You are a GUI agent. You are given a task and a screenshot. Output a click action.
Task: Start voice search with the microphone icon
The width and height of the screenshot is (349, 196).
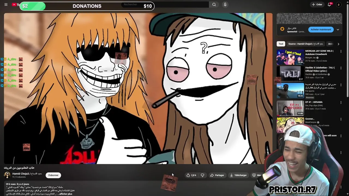225,4
